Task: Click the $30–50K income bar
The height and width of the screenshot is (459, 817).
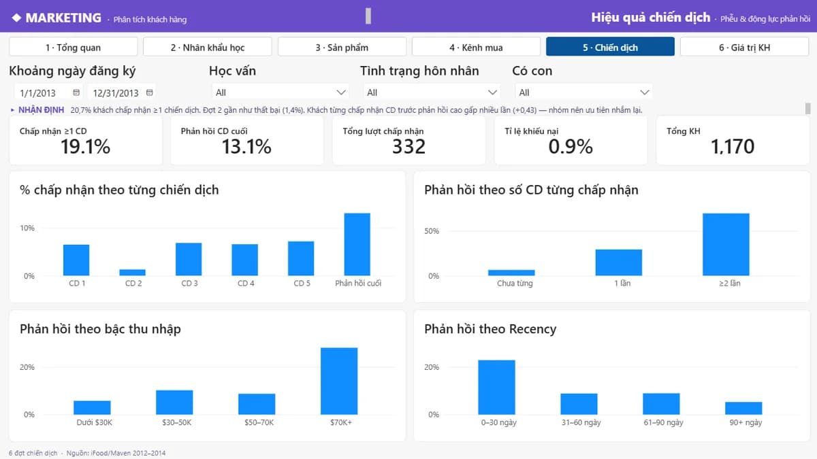Action: pyautogui.click(x=174, y=403)
